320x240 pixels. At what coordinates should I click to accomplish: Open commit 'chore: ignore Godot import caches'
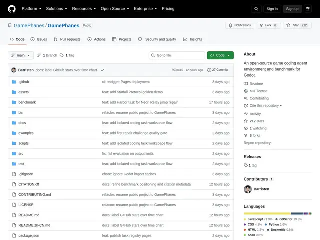pos(129,174)
